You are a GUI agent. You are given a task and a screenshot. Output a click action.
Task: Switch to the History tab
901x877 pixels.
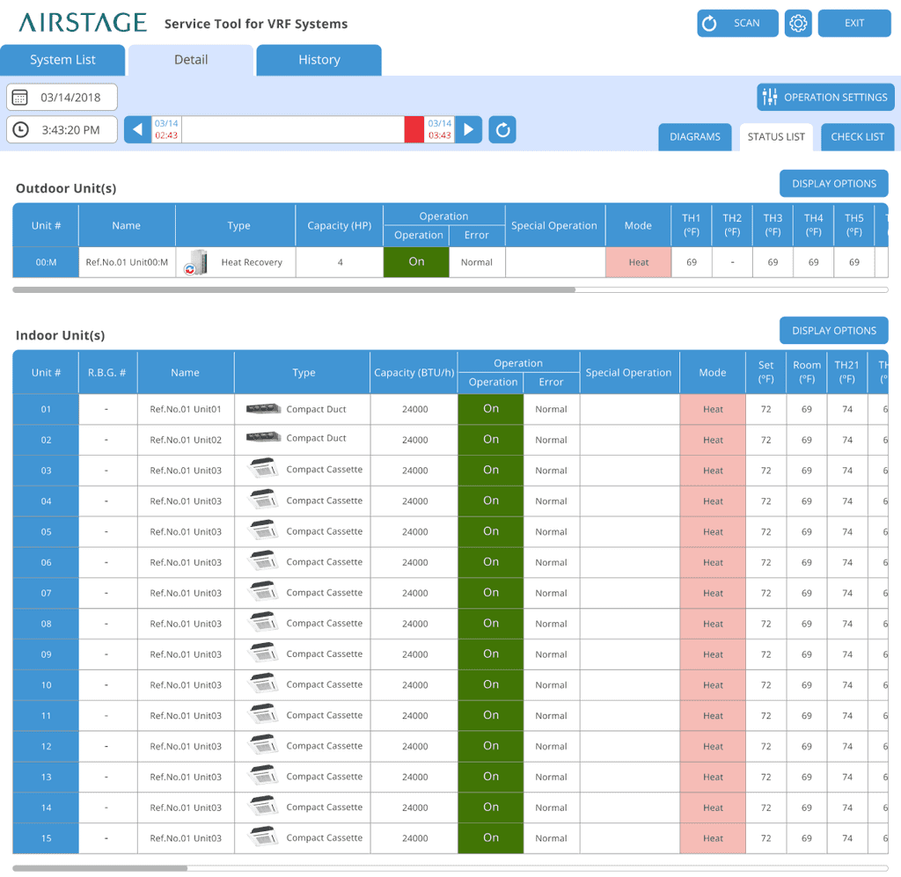pos(319,60)
